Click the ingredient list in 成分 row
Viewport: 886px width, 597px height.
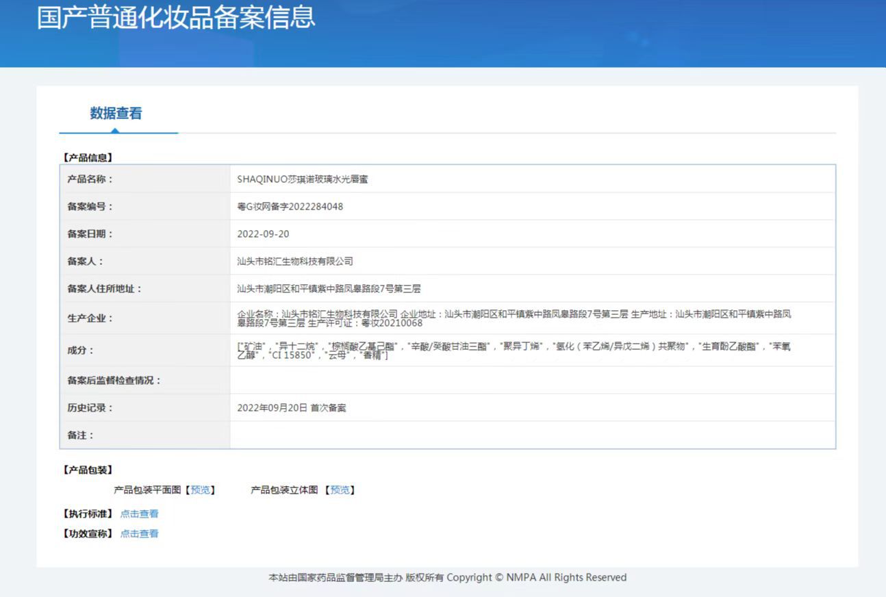tap(514, 351)
